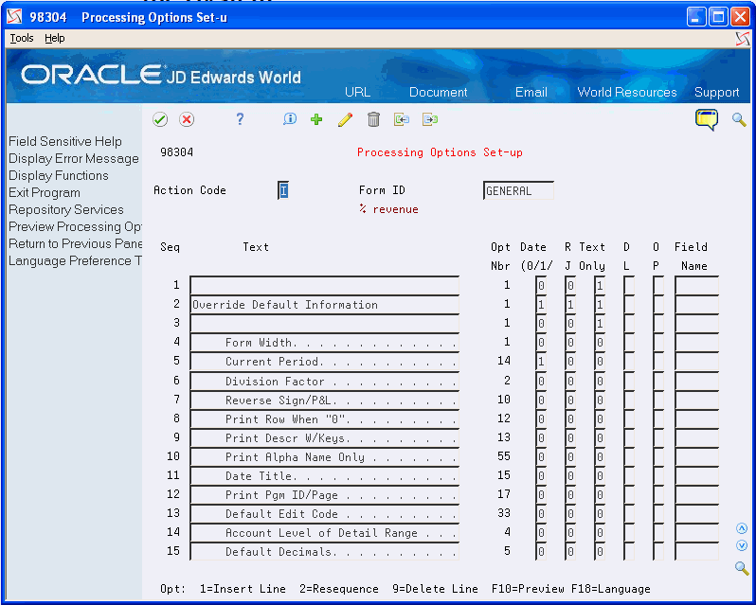Click the Reverse Sign/P&L text field

(x=325, y=400)
